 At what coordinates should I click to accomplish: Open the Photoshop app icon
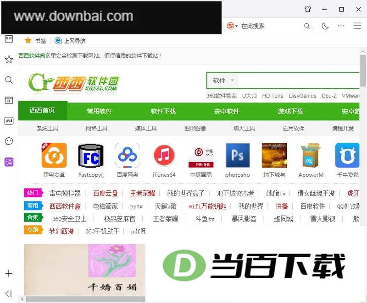238,155
